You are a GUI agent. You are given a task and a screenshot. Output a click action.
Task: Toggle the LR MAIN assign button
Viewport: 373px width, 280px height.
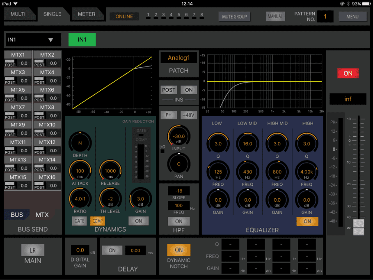point(32,250)
